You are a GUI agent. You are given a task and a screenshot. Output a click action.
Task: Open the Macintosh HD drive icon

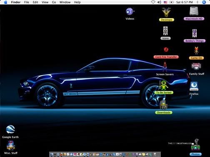tap(194, 11)
